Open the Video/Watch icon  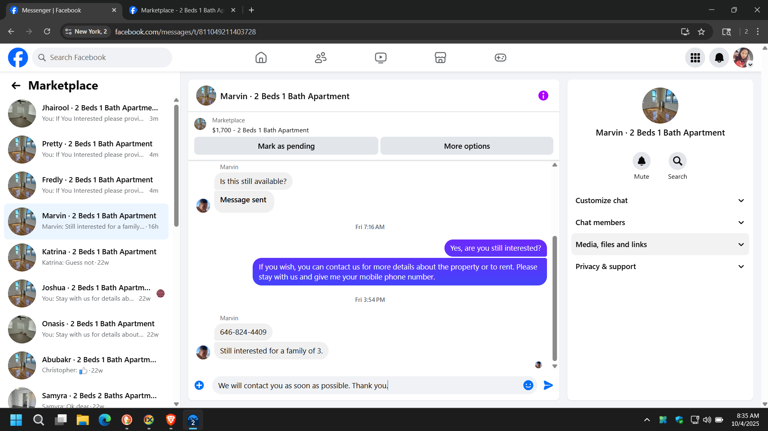(x=380, y=58)
